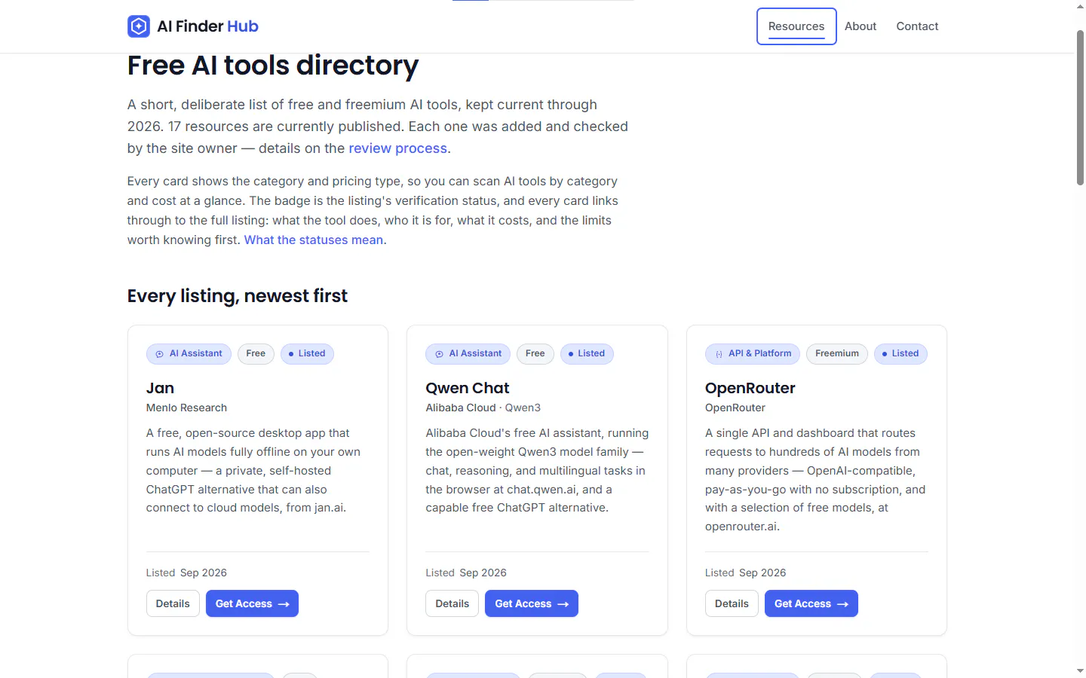Screen dimensions: 1086x678
Task: Click the arrow icon in Qwen Chat's Get Access
Action: pyautogui.click(x=563, y=604)
